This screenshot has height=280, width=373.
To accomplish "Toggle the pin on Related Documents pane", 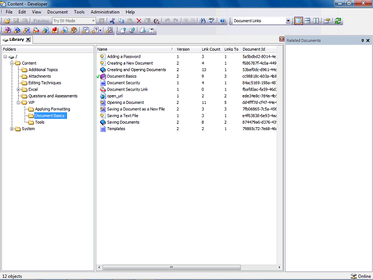I will 363,40.
